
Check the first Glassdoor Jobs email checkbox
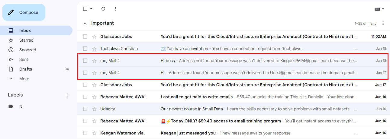pos(85,36)
